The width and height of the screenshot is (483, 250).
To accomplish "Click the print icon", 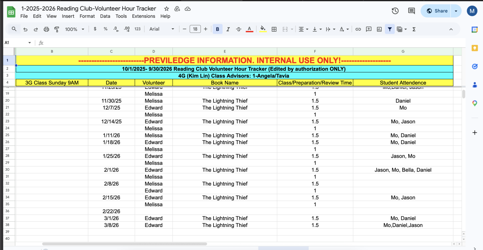I will (x=46, y=29).
